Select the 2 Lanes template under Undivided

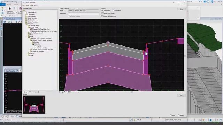39,46
